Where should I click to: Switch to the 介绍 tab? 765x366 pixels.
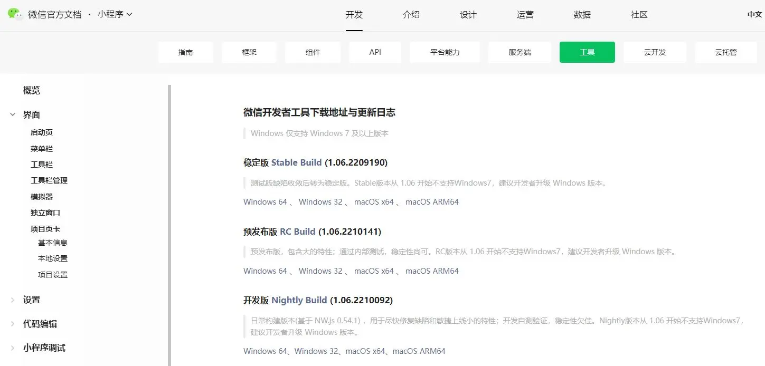[411, 15]
